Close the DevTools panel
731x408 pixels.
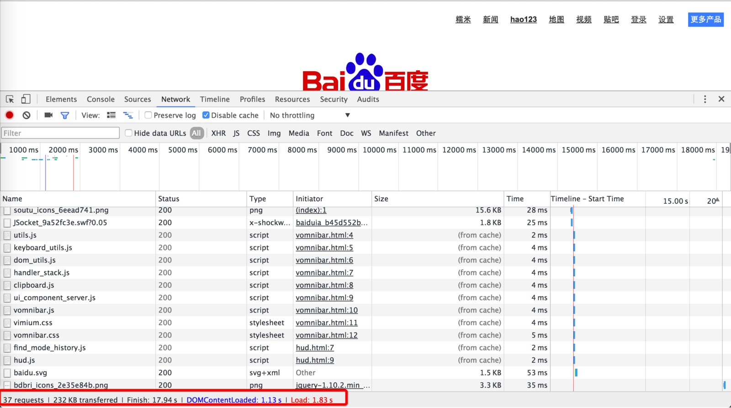[x=721, y=99]
